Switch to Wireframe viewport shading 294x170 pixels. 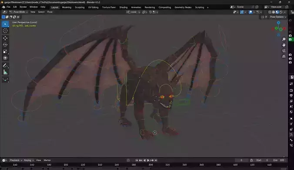(270, 12)
